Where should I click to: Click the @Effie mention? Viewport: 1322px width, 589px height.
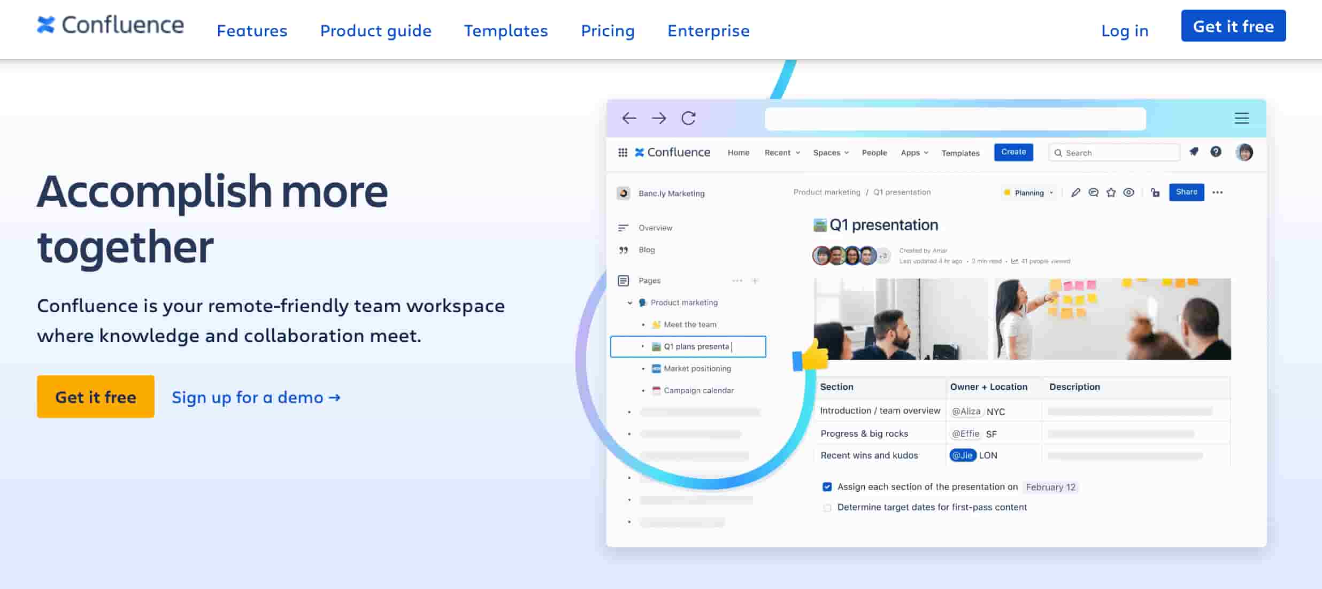tap(965, 433)
